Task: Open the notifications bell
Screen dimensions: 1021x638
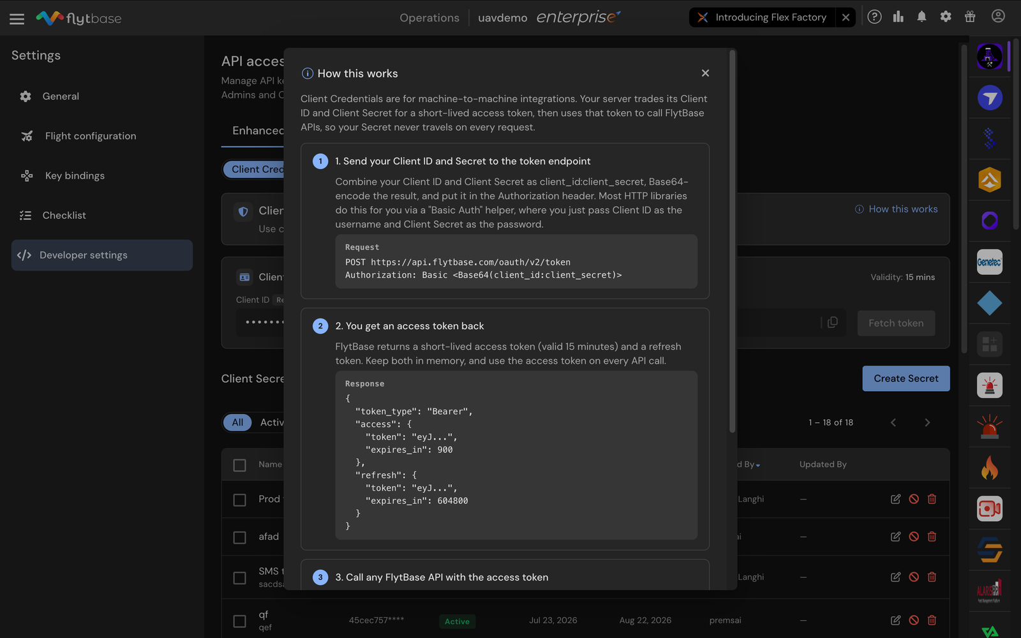Action: (x=922, y=17)
